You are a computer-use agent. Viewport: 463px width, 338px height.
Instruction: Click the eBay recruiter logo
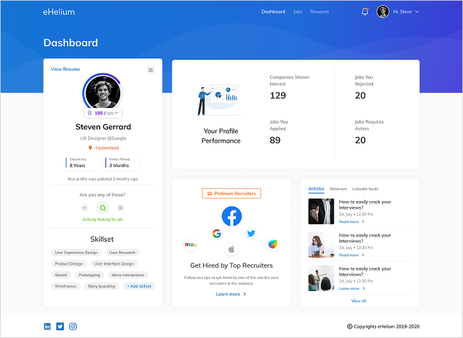[x=191, y=245]
